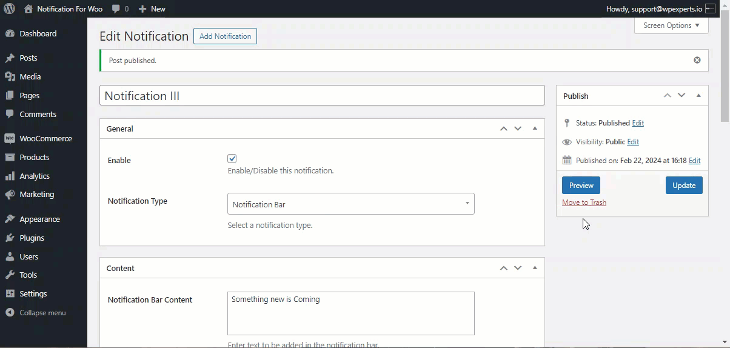The height and width of the screenshot is (348, 730).
Task: Open the comments bubble in admin bar
Action: [116, 8]
